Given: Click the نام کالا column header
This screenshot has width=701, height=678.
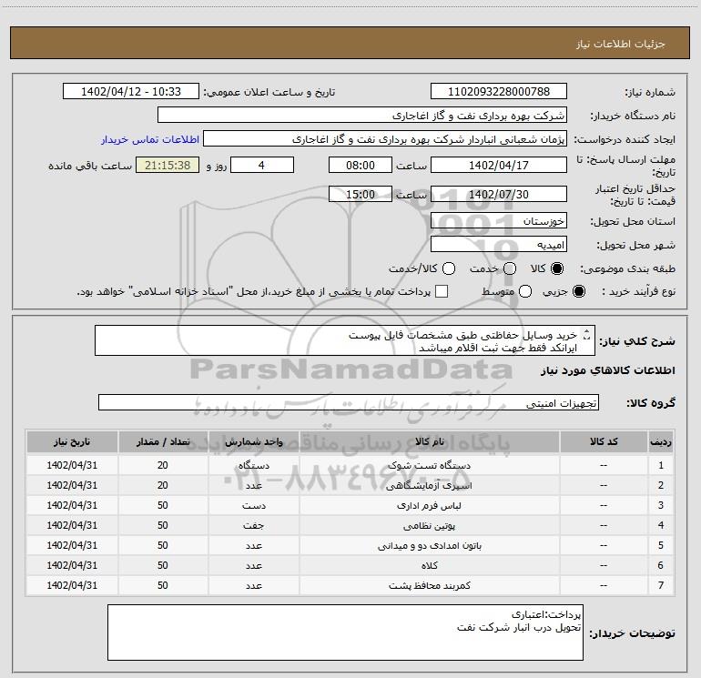Looking at the screenshot, I should point(429,441).
